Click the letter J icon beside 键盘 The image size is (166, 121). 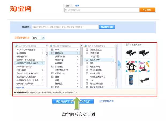pyautogui.click(x=52, y=77)
